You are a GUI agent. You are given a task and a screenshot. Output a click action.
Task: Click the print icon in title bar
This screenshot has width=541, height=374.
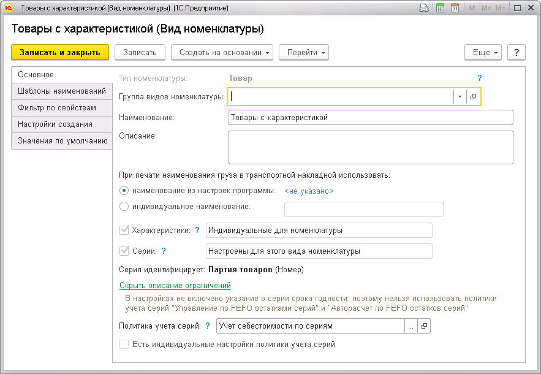(x=424, y=9)
